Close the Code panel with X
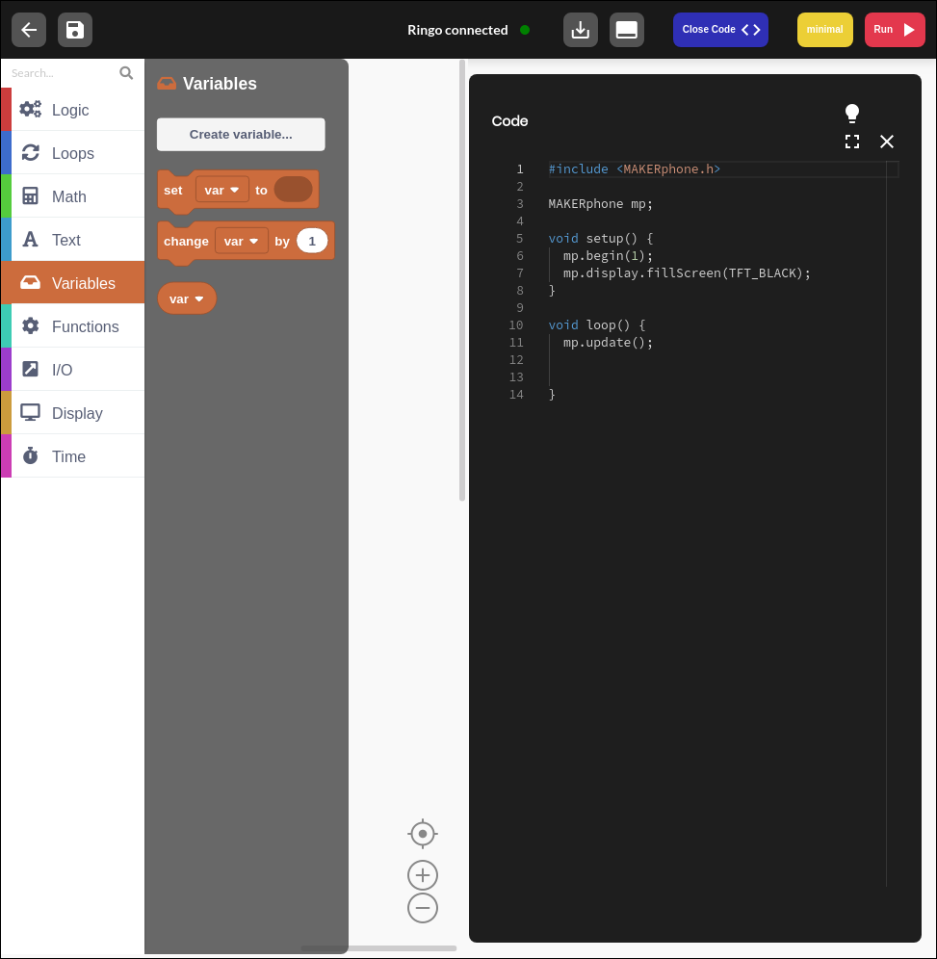This screenshot has width=937, height=959. [x=887, y=142]
